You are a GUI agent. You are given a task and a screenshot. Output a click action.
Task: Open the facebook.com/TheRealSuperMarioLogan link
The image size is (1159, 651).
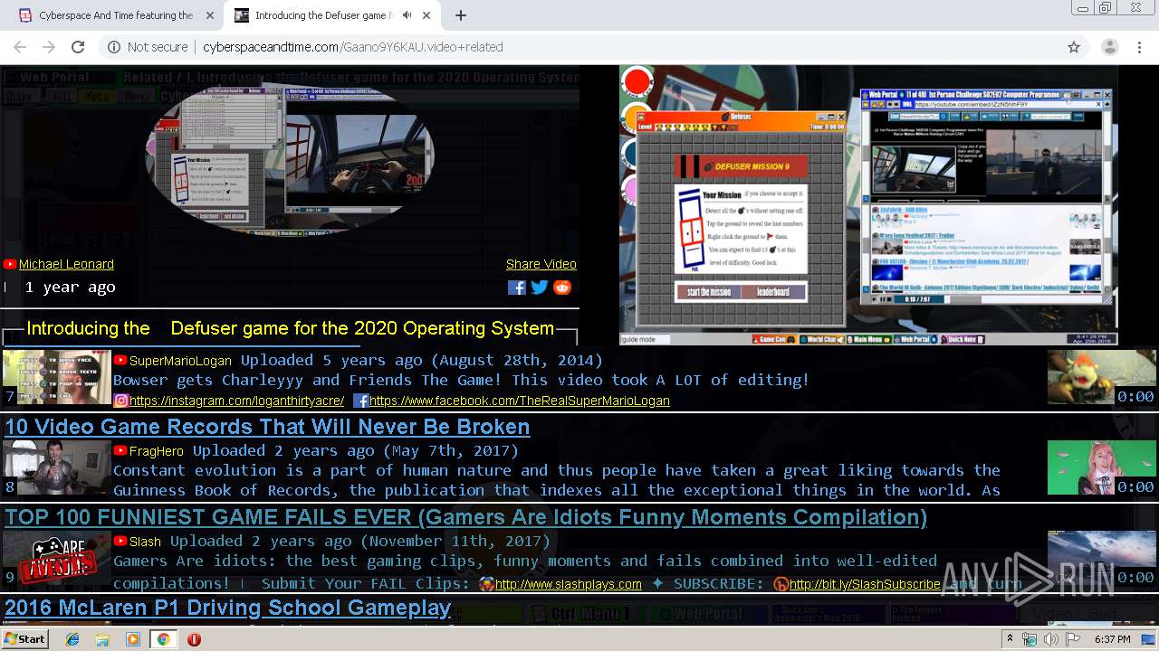(x=520, y=401)
